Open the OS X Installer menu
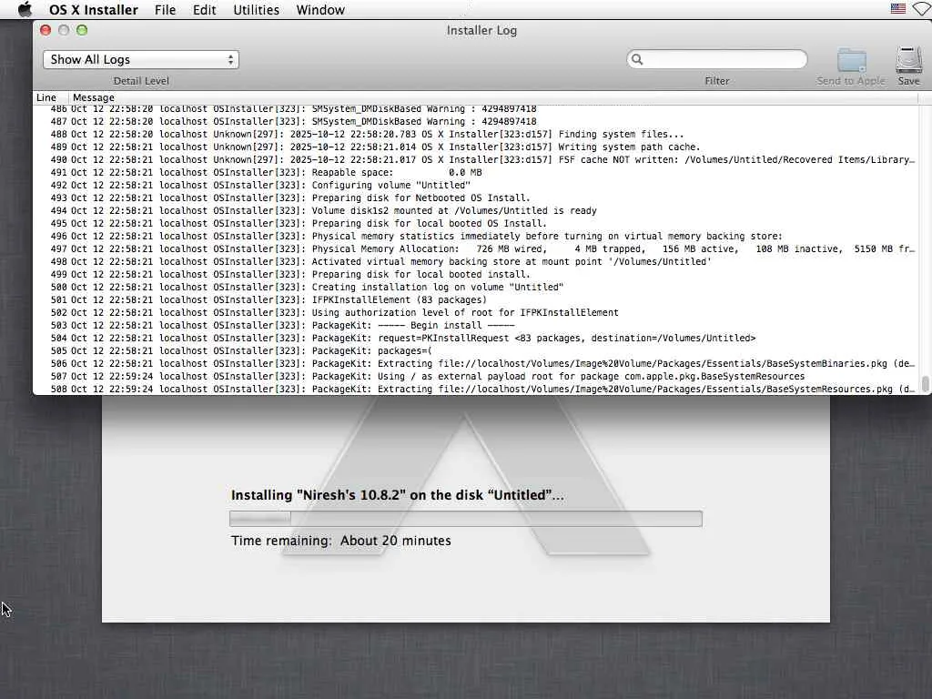Screen dimensions: 932x699 [x=94, y=10]
